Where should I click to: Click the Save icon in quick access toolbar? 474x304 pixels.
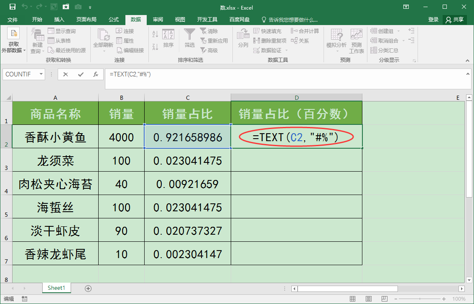13,7
